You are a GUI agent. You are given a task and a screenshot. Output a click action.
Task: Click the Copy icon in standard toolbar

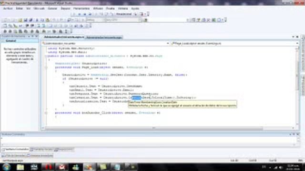click(x=42, y=20)
